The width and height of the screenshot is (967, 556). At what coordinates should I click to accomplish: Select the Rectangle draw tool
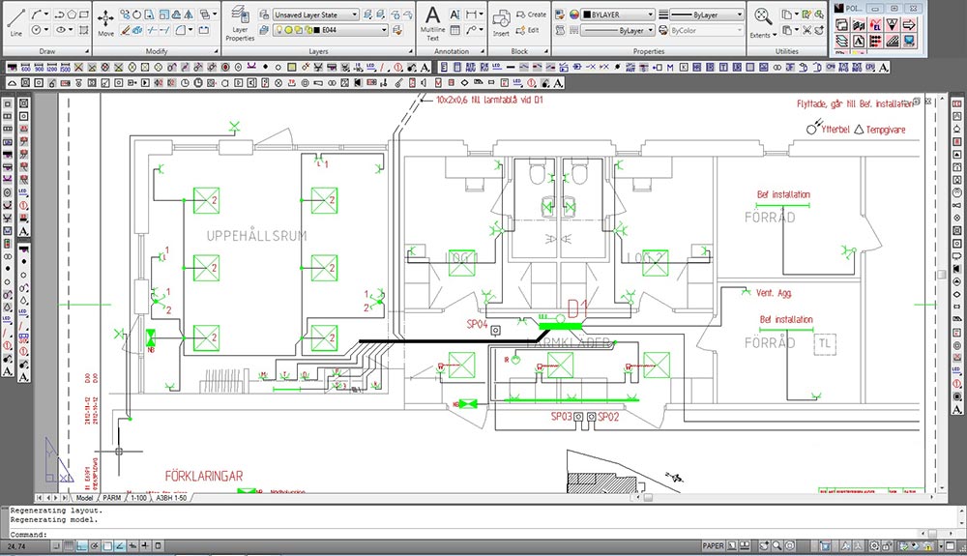coord(84,14)
